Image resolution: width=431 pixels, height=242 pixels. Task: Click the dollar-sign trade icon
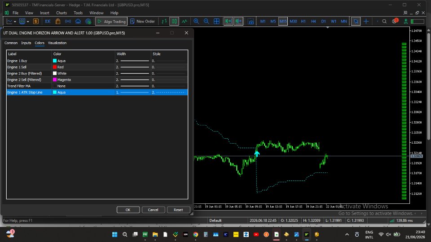tap(36, 21)
